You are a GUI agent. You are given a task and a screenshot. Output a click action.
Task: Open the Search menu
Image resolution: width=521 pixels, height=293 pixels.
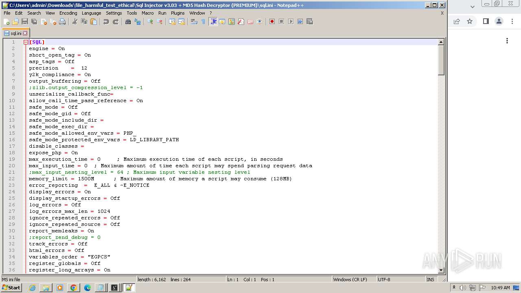34,13
